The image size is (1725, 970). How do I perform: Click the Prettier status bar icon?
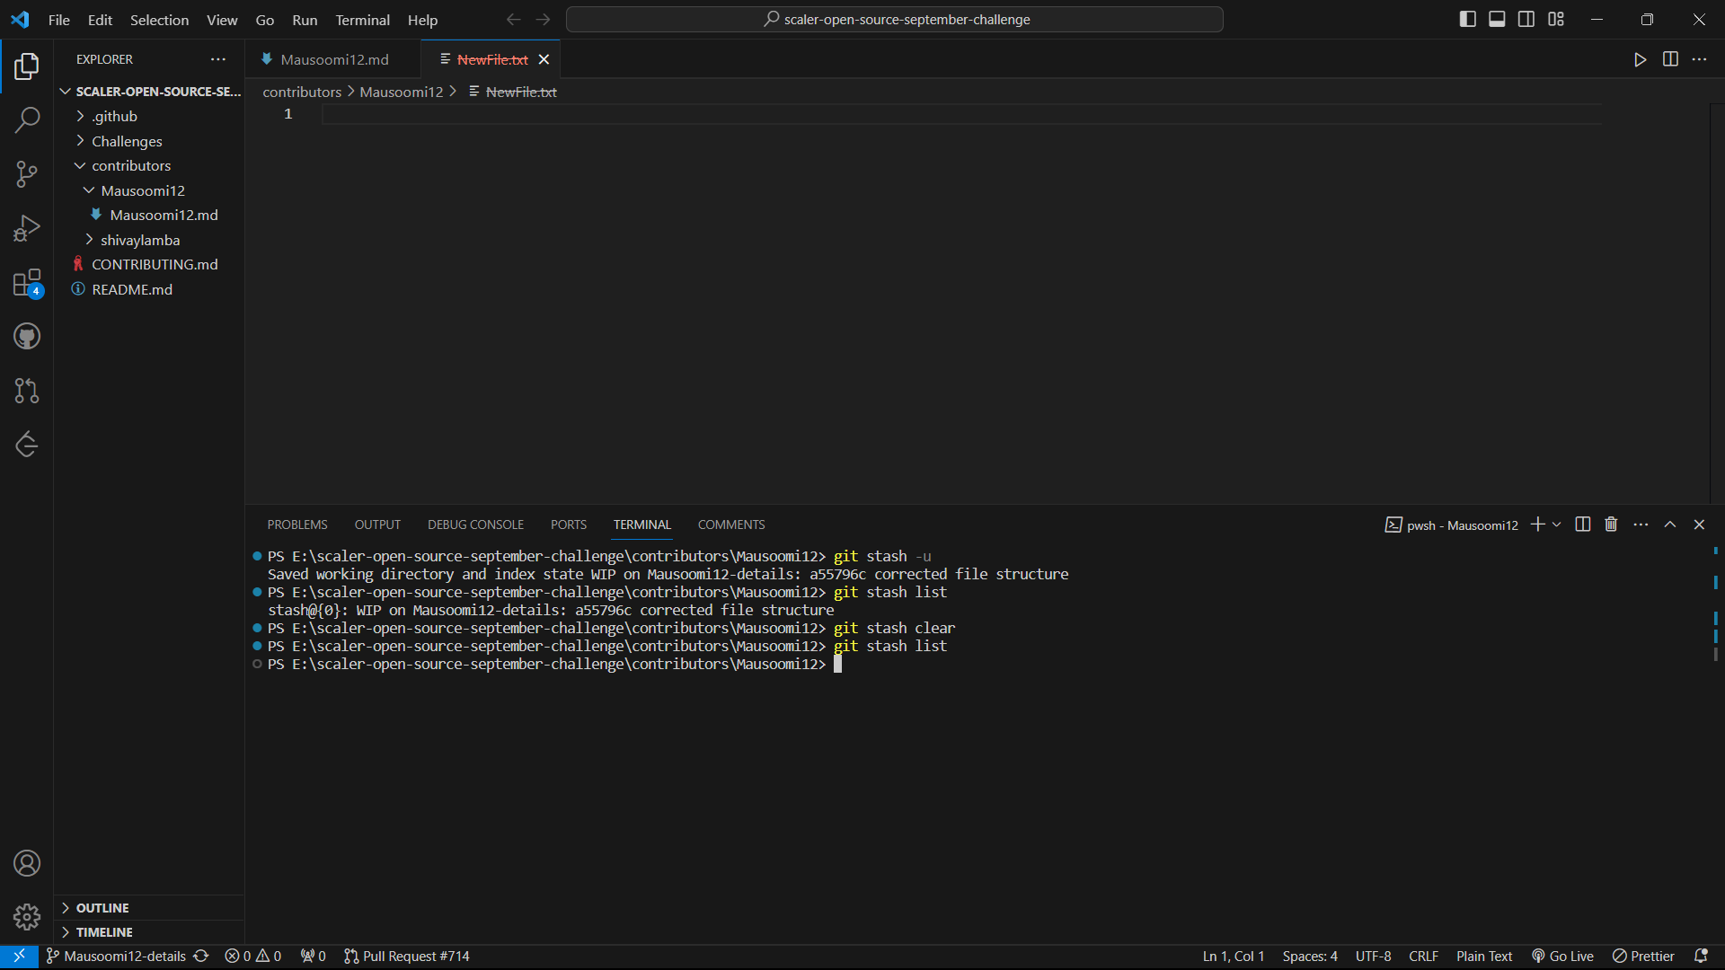(x=1643, y=956)
